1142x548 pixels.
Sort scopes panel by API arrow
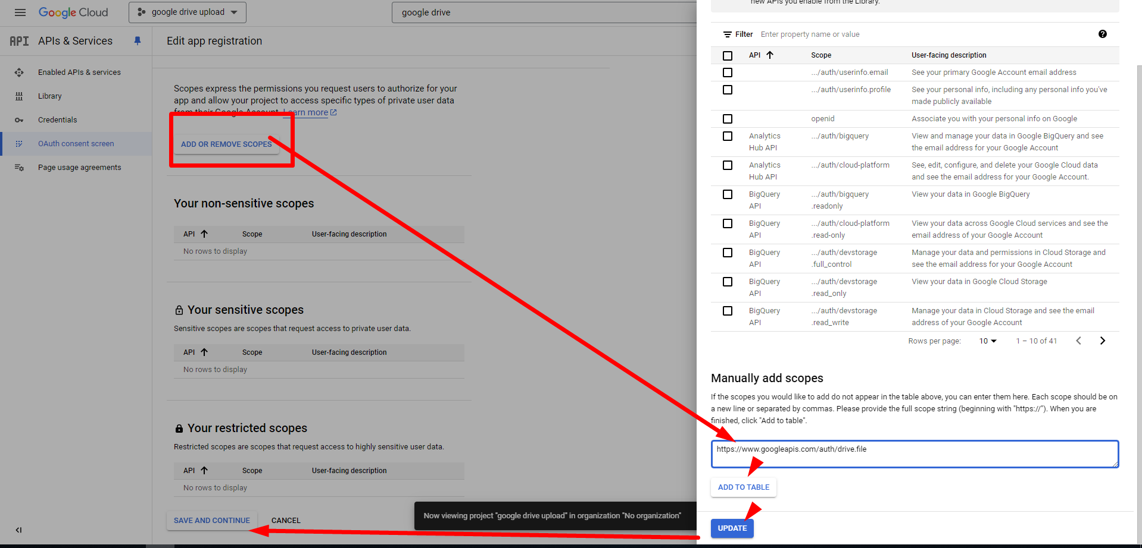tap(770, 55)
